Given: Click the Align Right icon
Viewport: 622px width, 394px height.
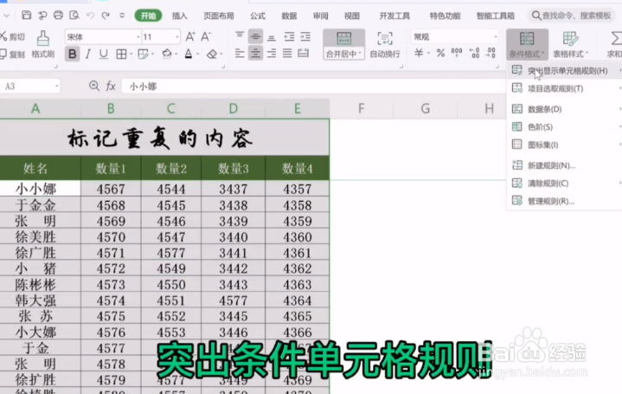Looking at the screenshot, I should click(272, 53).
